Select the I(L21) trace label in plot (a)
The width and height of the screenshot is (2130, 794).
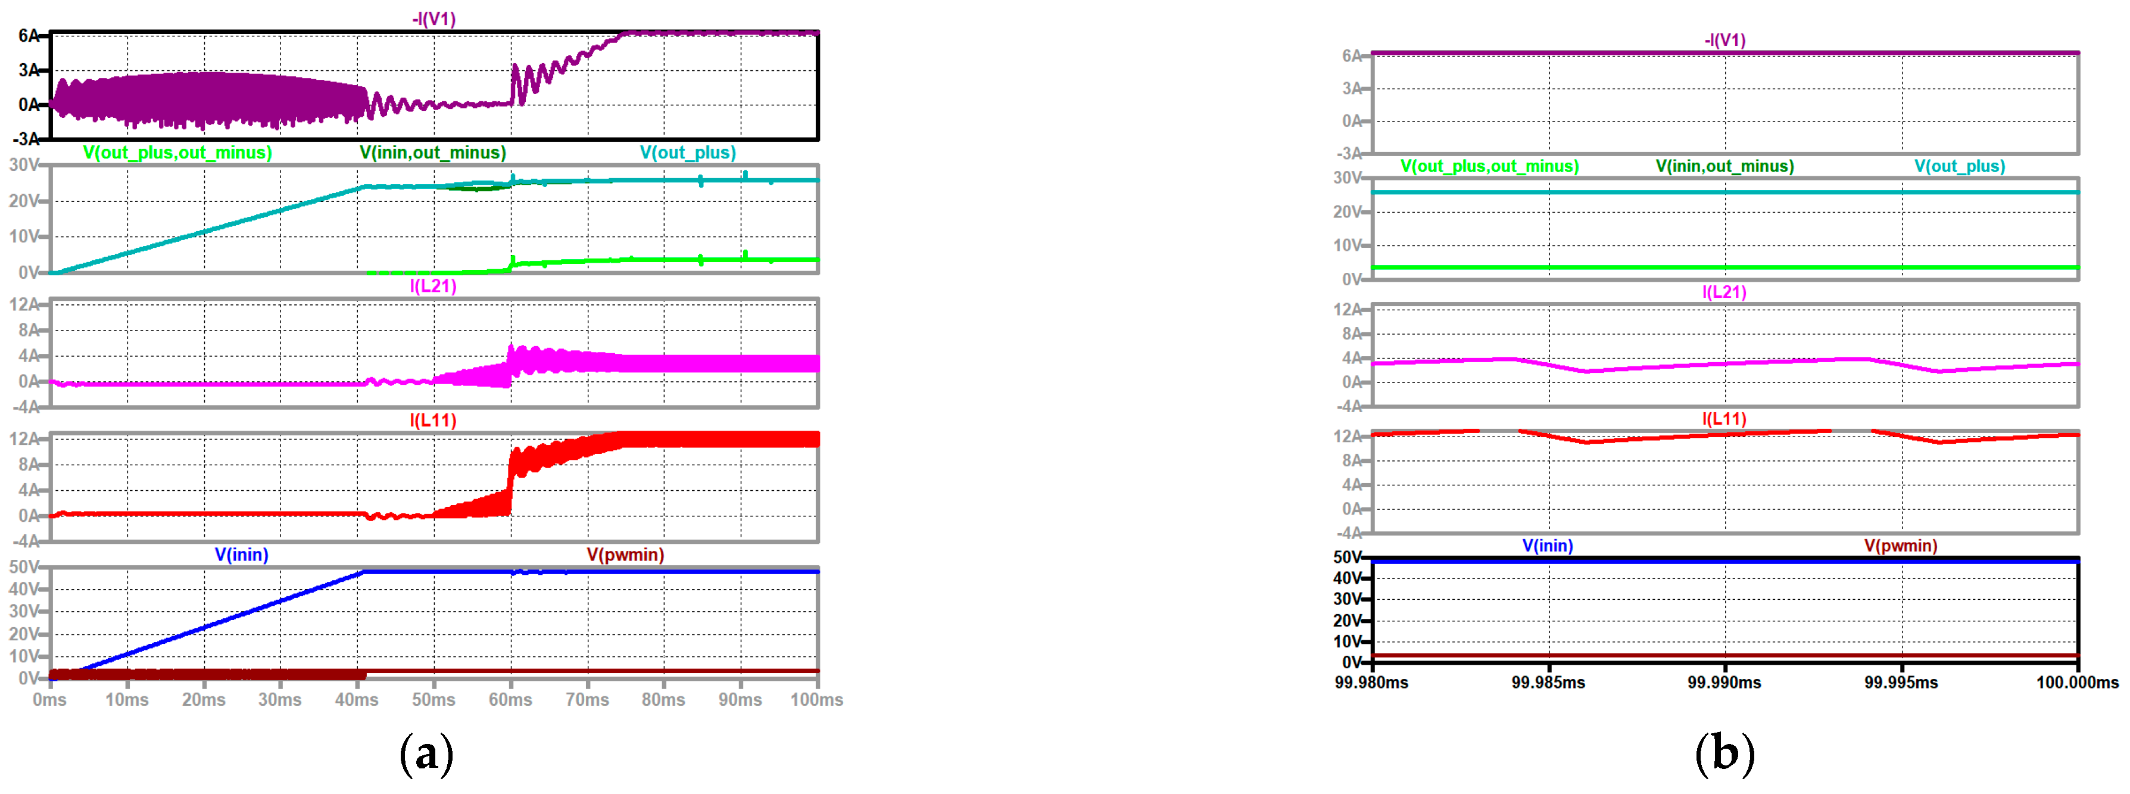(x=434, y=286)
